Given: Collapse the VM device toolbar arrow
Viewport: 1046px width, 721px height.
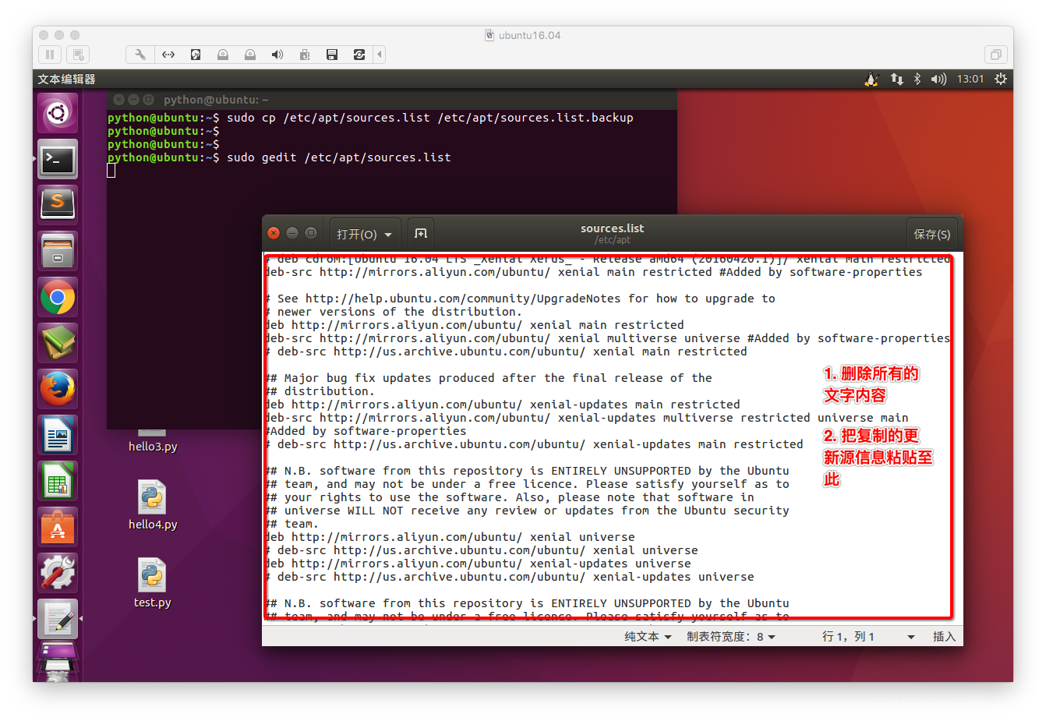Looking at the screenshot, I should coord(380,55).
